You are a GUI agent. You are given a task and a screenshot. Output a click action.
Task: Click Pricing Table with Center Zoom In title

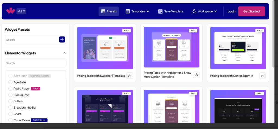[232, 76]
